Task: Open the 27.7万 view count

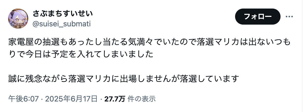Action: tap(115, 99)
